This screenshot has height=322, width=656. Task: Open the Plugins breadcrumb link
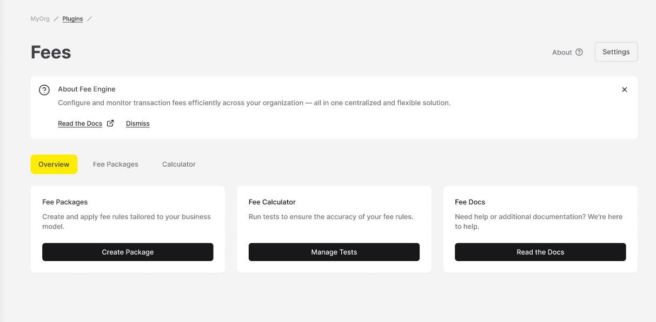click(x=72, y=19)
